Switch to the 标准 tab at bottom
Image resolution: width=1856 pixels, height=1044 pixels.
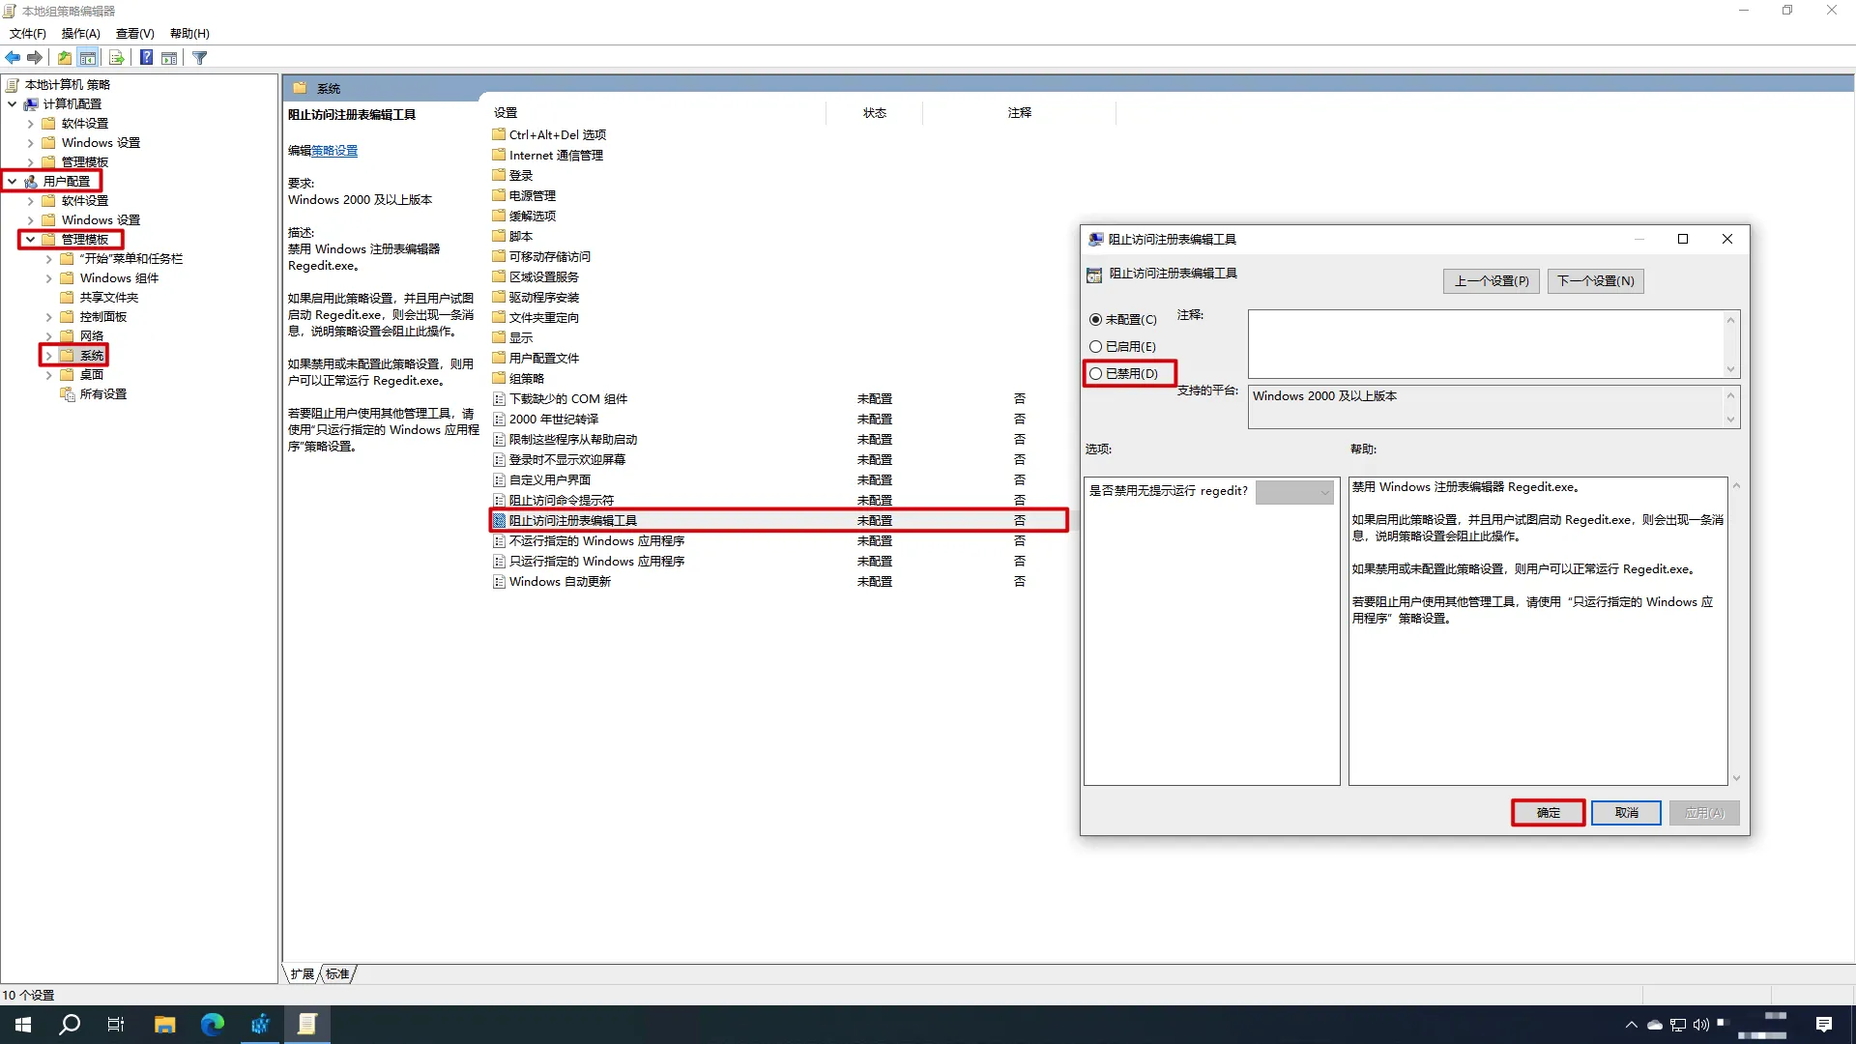pyautogui.click(x=337, y=974)
